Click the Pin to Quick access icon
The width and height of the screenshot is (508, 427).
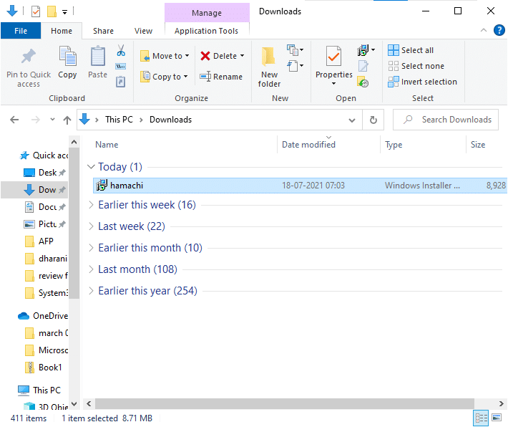(29, 57)
